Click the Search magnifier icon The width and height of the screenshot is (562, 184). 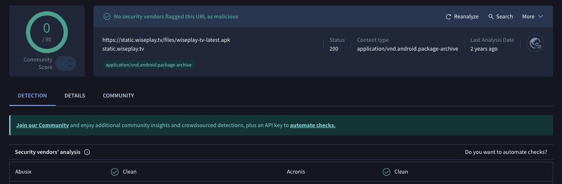pos(491,16)
